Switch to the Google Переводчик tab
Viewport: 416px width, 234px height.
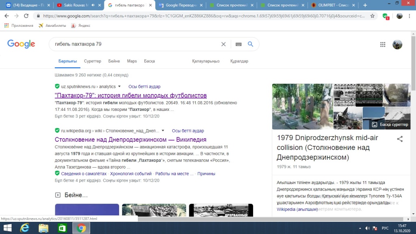point(181,5)
